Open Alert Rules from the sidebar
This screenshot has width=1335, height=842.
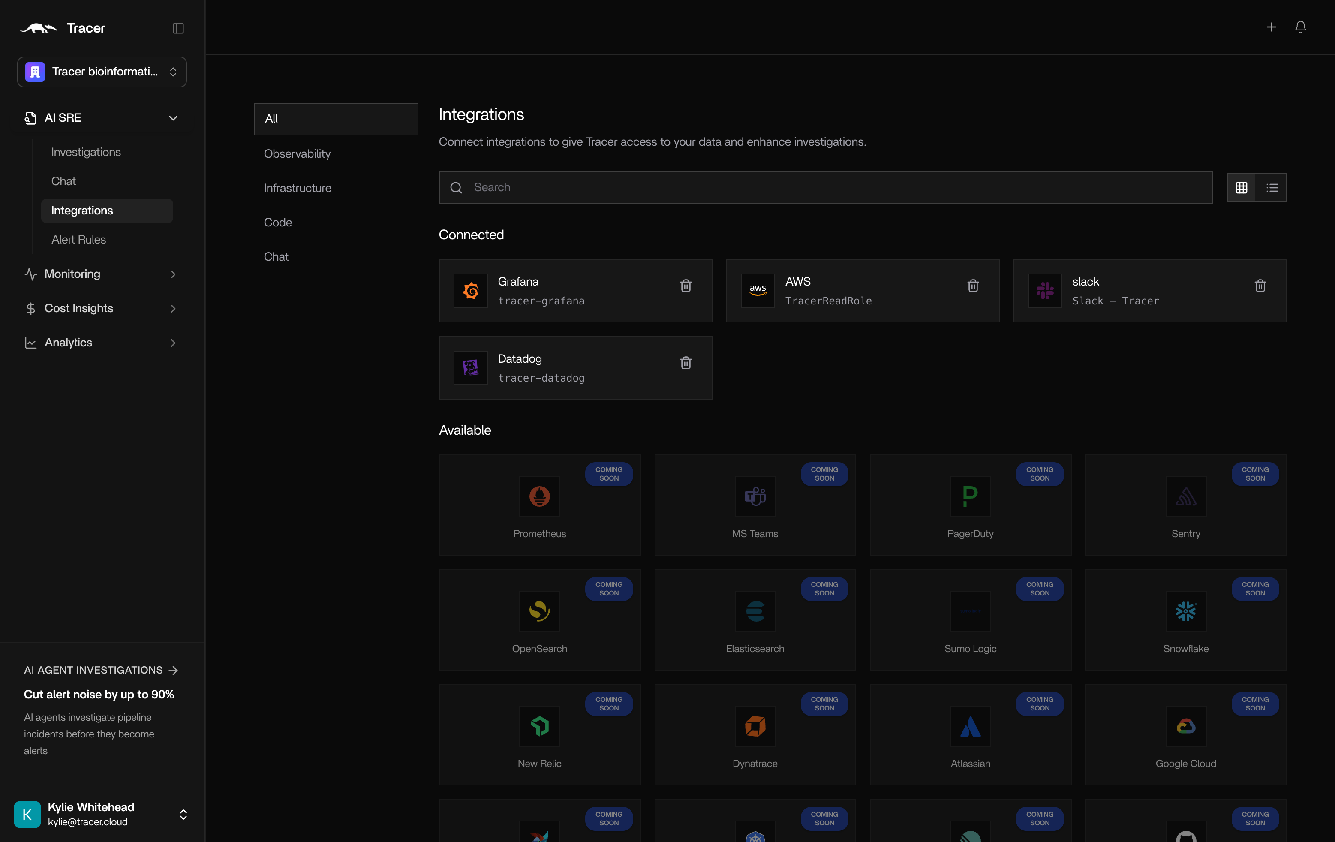pyautogui.click(x=79, y=240)
